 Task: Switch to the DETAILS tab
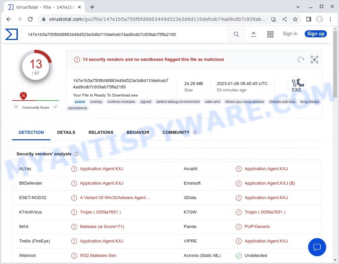pyautogui.click(x=66, y=132)
